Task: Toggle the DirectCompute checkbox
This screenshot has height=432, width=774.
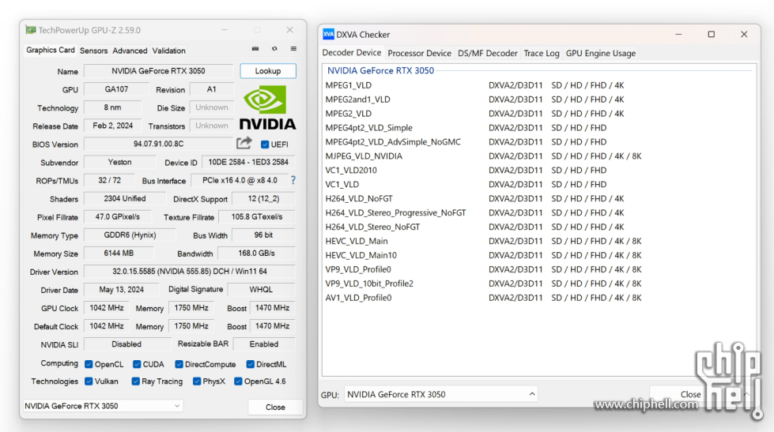Action: point(179,364)
